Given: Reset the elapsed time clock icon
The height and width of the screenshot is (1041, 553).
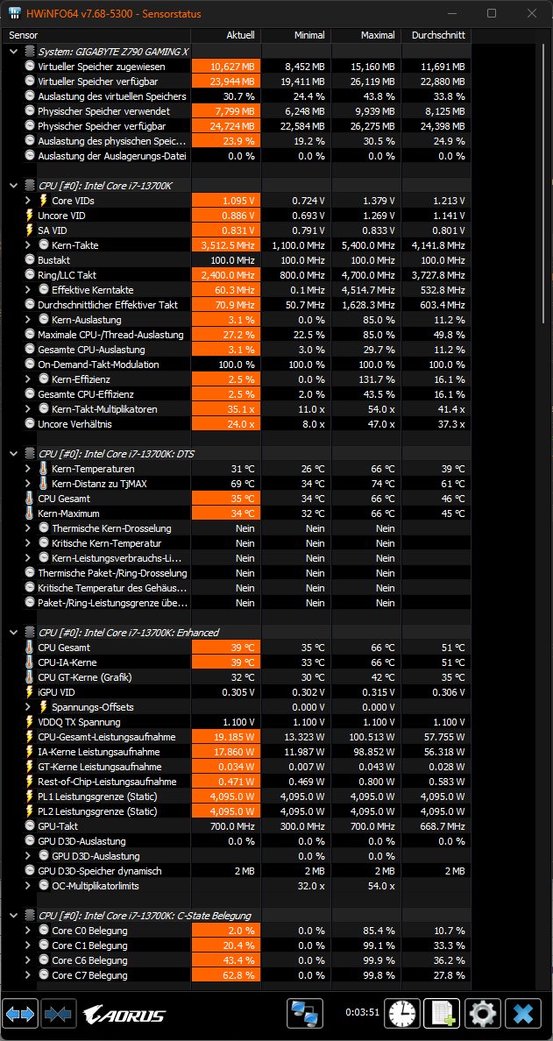Looking at the screenshot, I should point(401,1013).
